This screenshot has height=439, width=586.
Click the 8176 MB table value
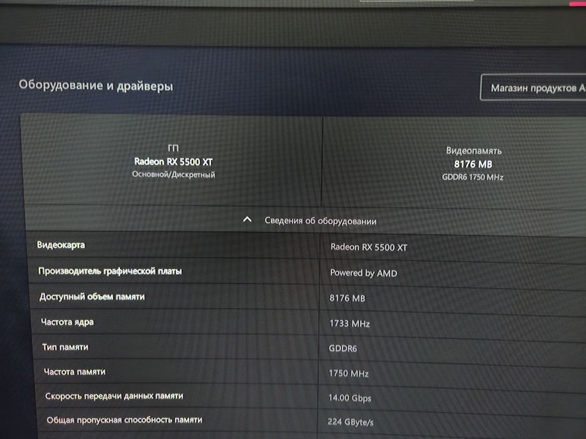point(347,298)
